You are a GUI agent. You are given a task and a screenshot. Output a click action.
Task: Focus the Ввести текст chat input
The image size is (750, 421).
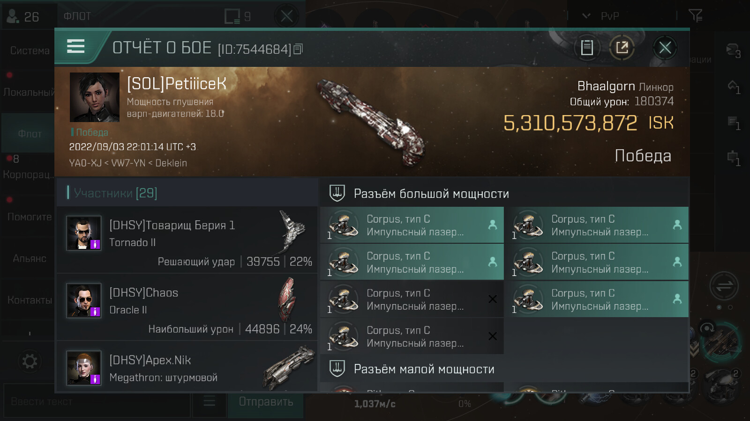coord(96,401)
